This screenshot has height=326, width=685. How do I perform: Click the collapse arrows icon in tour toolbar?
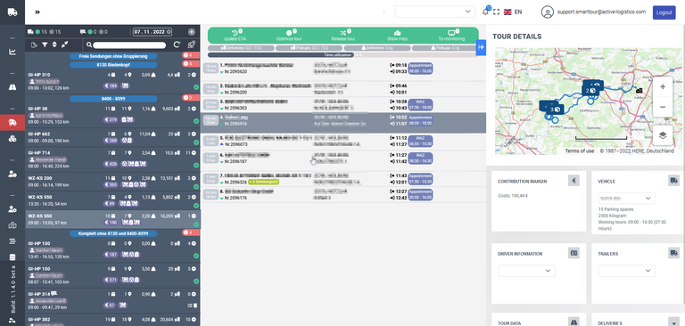click(x=64, y=45)
